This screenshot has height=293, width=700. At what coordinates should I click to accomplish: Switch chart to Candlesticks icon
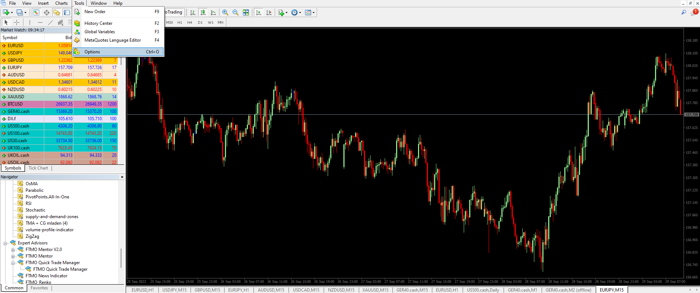pos(203,12)
